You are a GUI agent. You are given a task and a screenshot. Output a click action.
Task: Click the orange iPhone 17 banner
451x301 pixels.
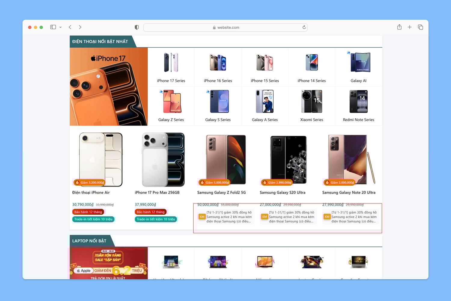[109, 87]
